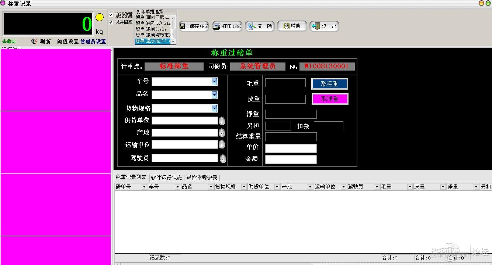The width and height of the screenshot is (492, 265).
Task: Click the 结算重量 field
Action: click(291, 137)
